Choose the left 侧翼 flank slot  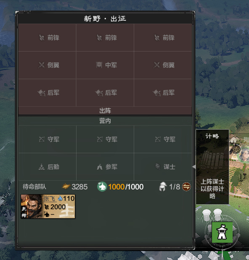click(47, 65)
